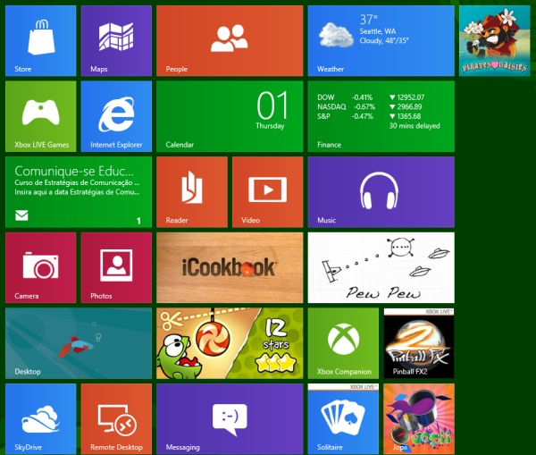
Task: Open the Music headphones tile
Action: [x=381, y=192]
